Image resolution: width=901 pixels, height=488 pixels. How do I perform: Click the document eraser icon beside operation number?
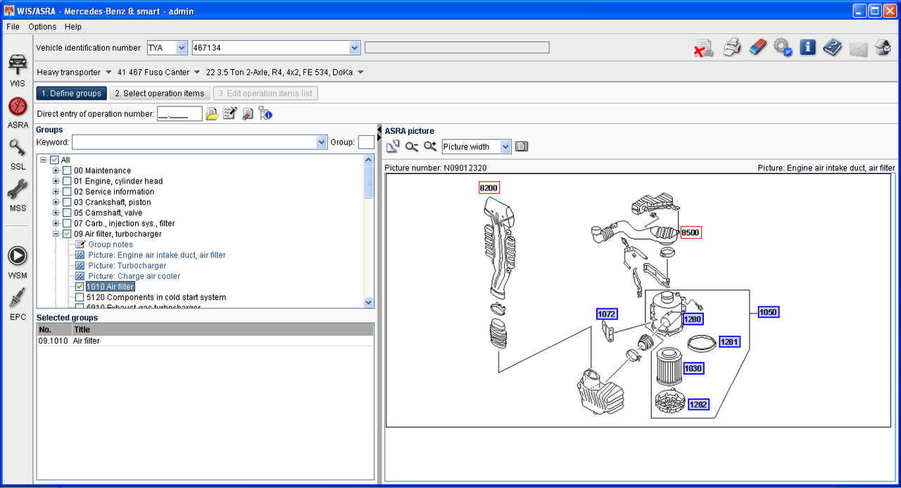[247, 113]
